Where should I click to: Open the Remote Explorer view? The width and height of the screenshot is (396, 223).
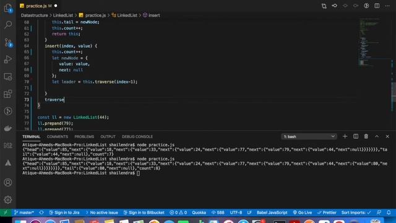[x=8, y=77]
